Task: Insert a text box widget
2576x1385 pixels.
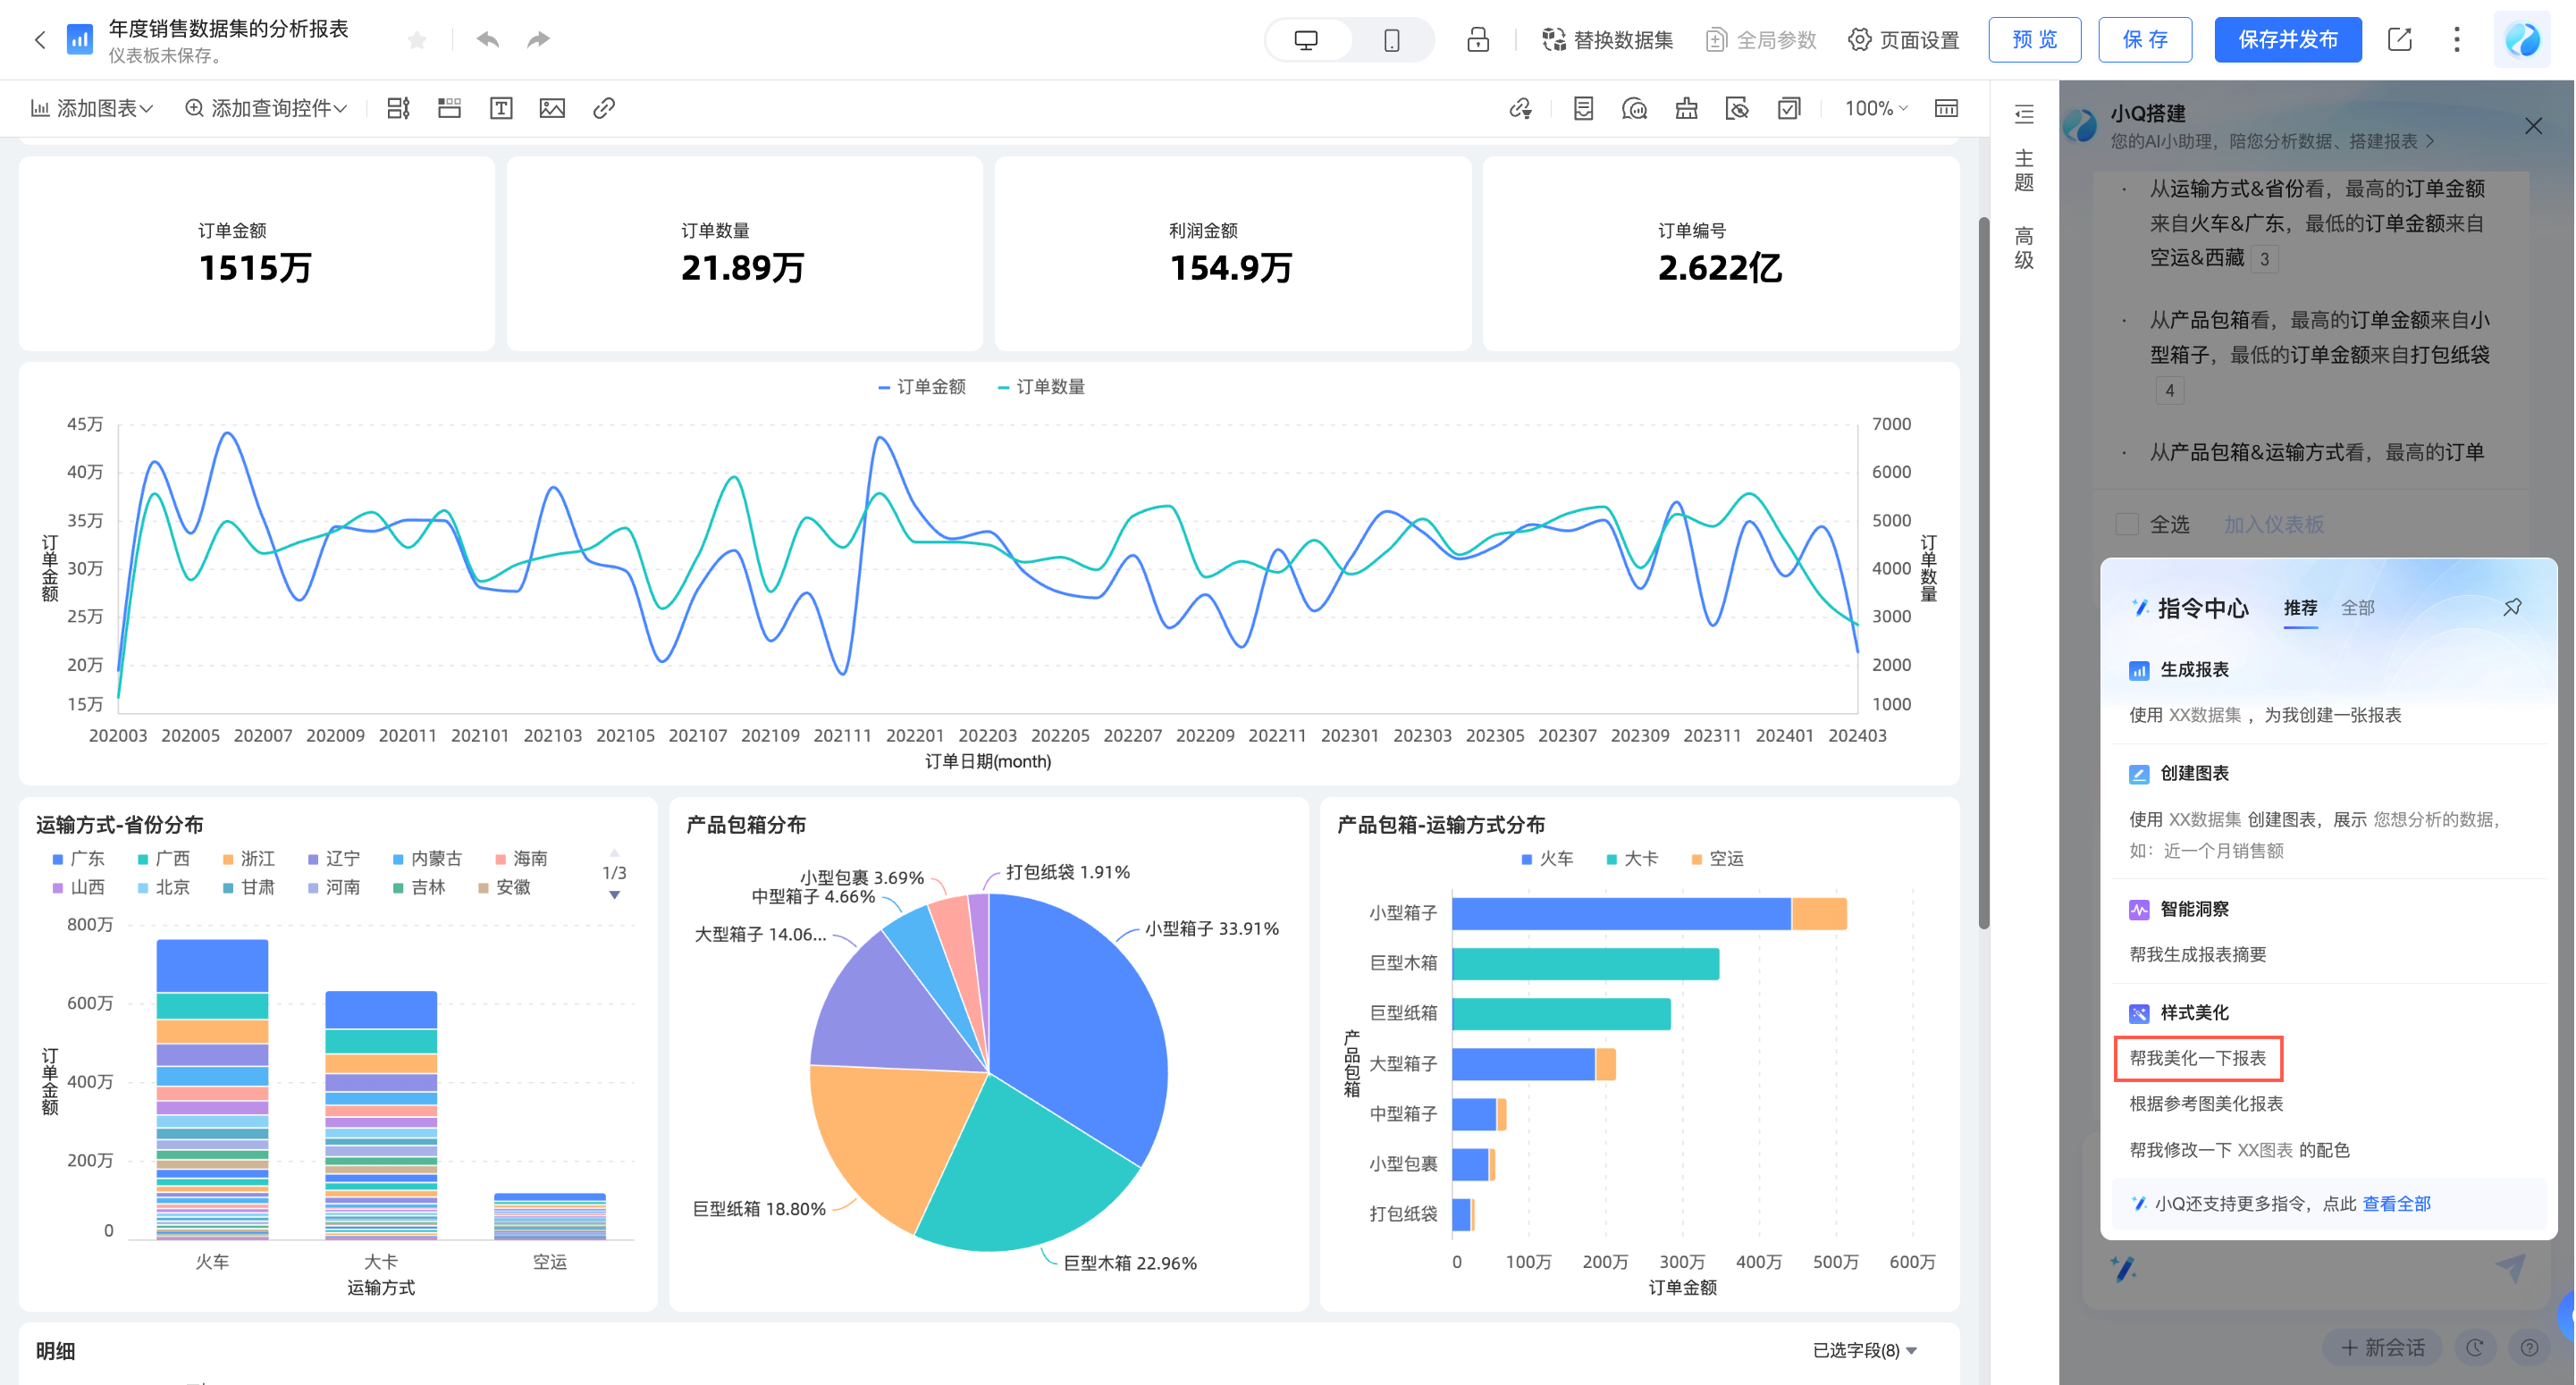Action: [x=501, y=108]
